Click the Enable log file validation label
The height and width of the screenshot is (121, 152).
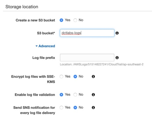(x=35, y=95)
